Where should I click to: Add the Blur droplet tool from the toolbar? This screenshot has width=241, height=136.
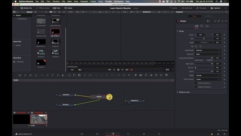pyautogui.click(x=63, y=75)
